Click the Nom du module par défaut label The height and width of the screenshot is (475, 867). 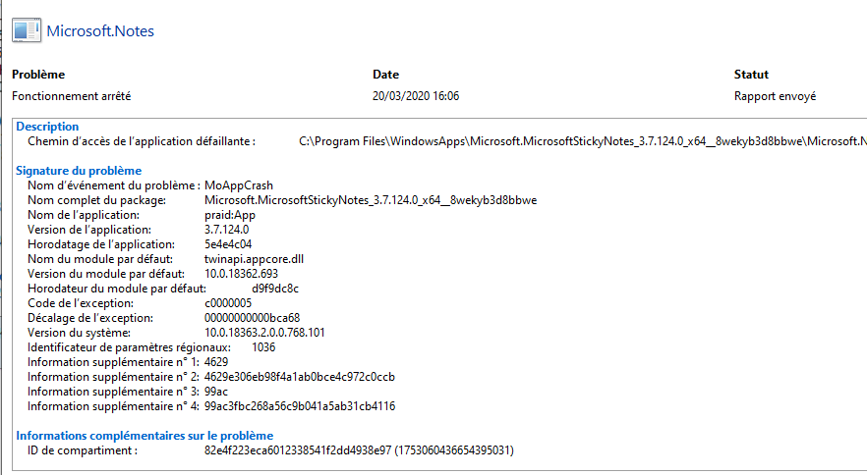pyautogui.click(x=100, y=259)
